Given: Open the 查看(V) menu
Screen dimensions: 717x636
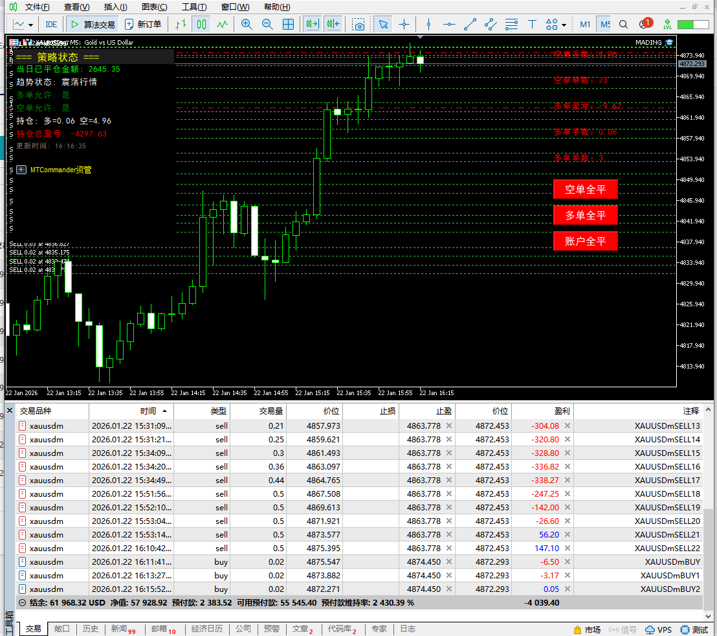Looking at the screenshot, I should point(77,7).
